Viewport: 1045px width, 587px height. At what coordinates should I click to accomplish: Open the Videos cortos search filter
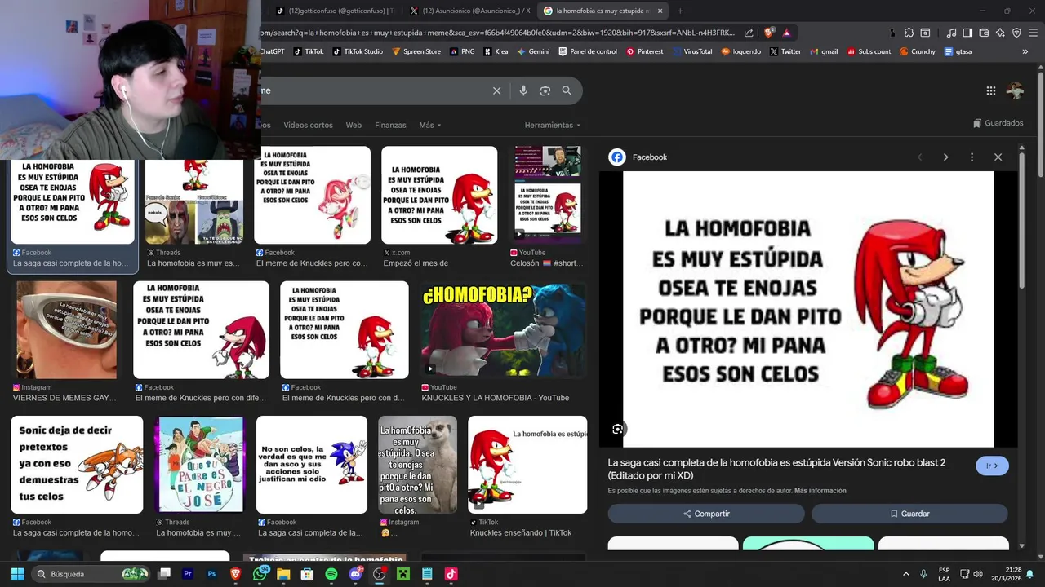[x=308, y=125]
